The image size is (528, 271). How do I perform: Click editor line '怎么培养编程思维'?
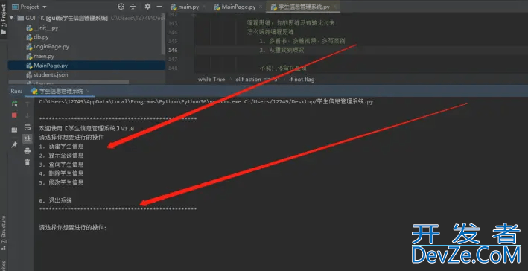click(x=270, y=32)
